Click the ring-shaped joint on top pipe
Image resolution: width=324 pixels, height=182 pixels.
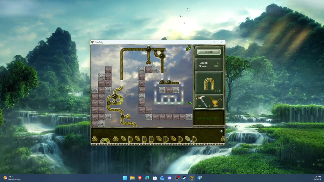(159, 53)
